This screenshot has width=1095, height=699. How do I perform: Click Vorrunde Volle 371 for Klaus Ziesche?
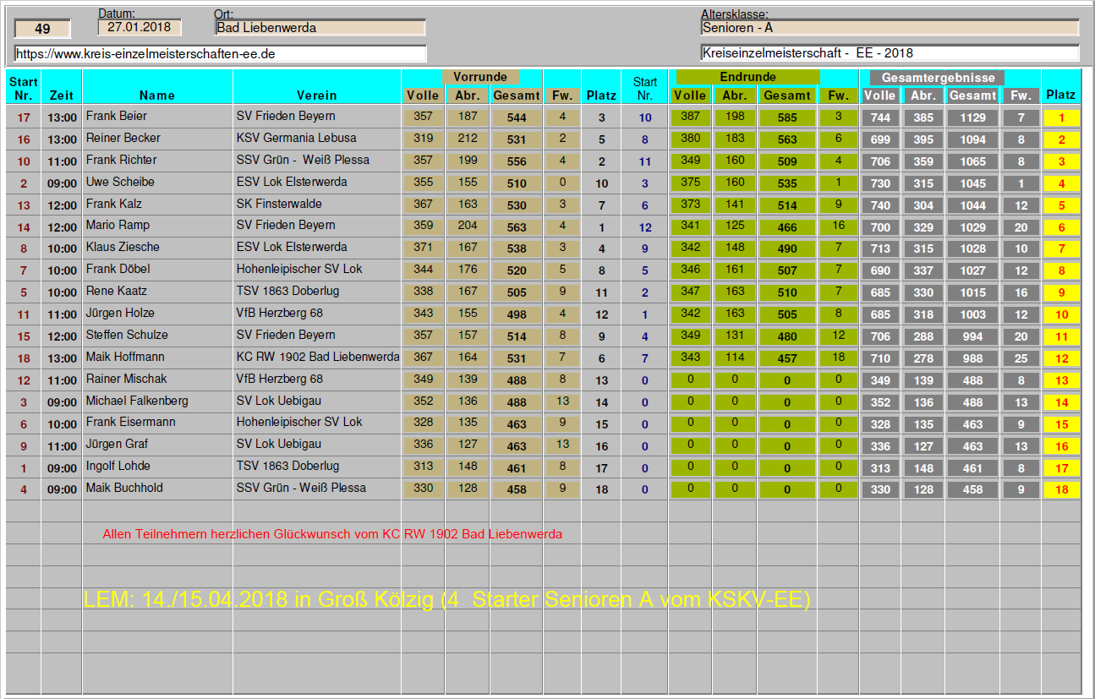(423, 247)
